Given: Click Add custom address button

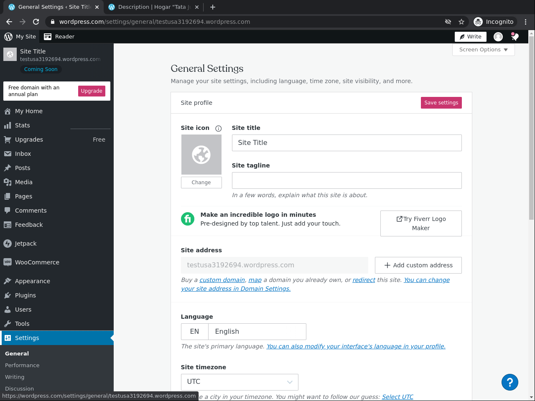Looking at the screenshot, I should (x=418, y=265).
